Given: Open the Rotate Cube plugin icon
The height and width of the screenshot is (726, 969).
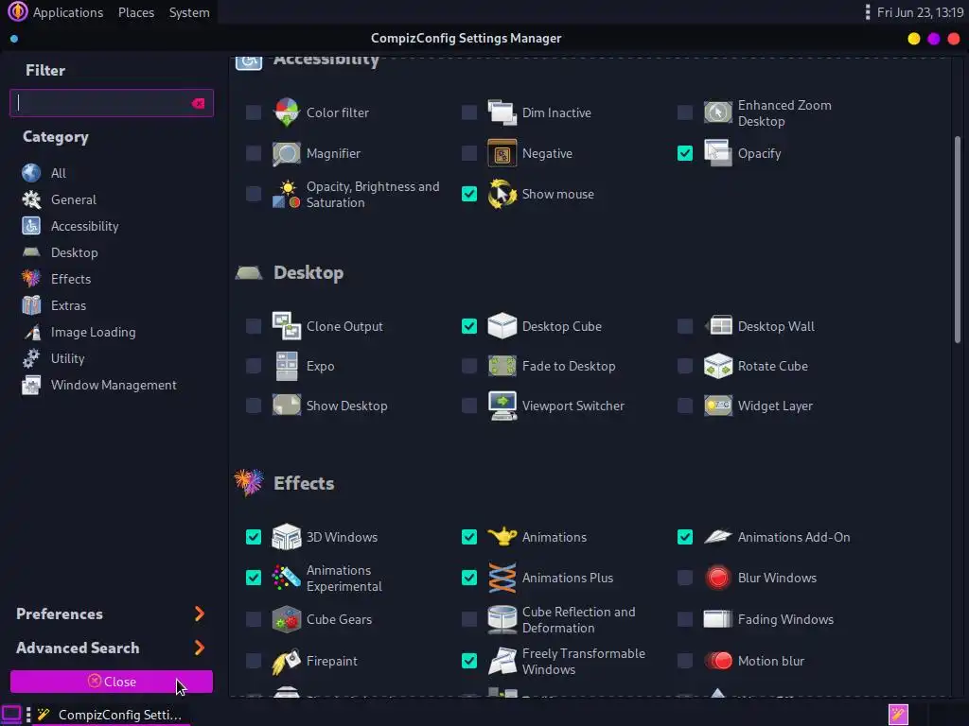Looking at the screenshot, I should [x=717, y=366].
